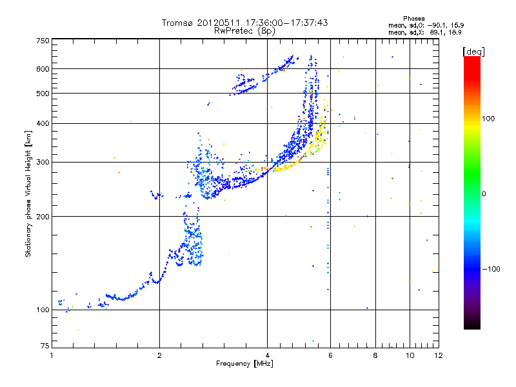Click x-axis tick label '12'
Screen dimensions: 516x387
click(x=439, y=355)
